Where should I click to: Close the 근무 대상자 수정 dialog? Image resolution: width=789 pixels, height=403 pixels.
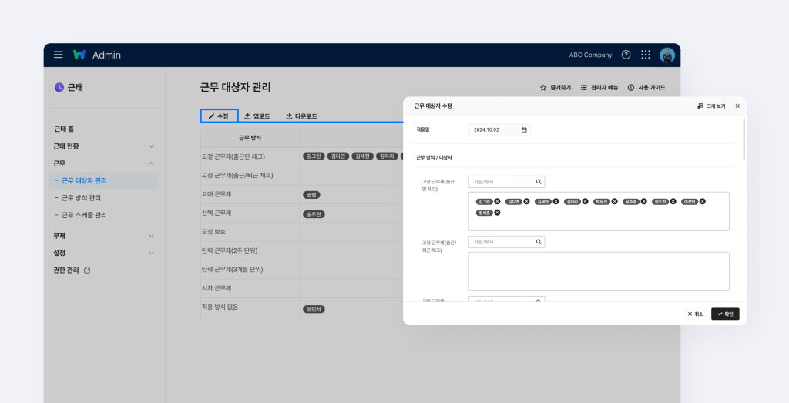(737, 106)
